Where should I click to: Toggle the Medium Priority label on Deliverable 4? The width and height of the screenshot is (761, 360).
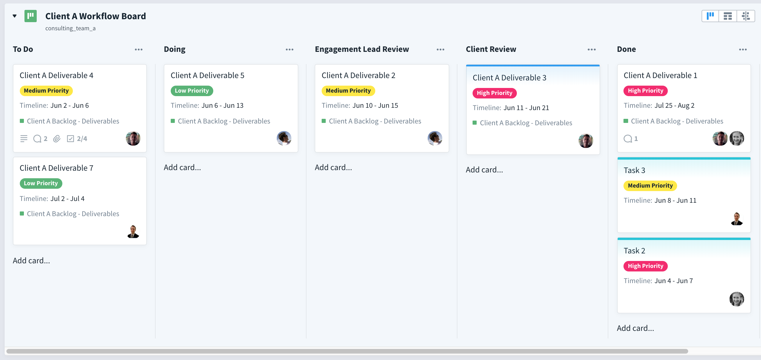tap(46, 91)
